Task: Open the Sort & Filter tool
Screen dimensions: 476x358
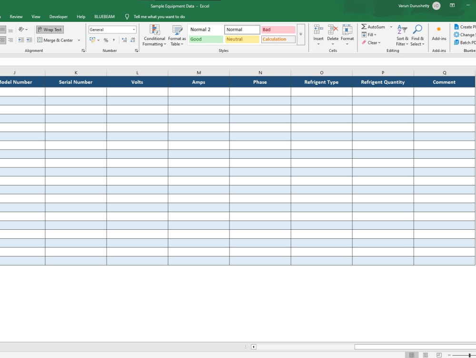Action: 402,35
